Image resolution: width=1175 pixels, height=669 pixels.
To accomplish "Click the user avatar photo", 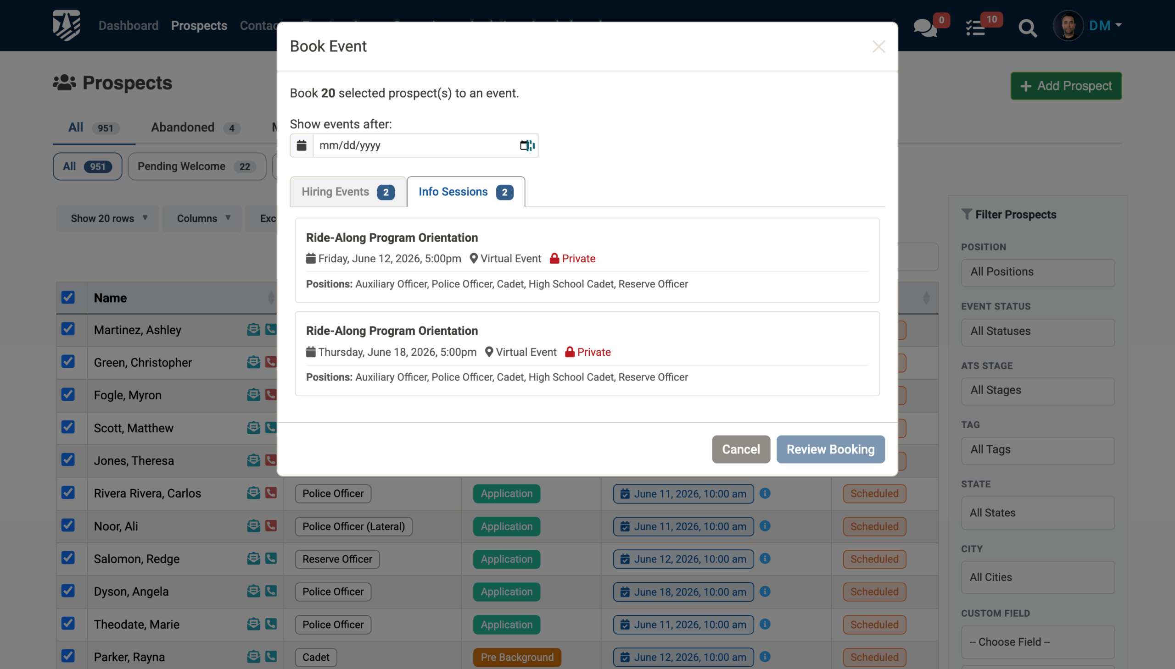I will coord(1068,25).
